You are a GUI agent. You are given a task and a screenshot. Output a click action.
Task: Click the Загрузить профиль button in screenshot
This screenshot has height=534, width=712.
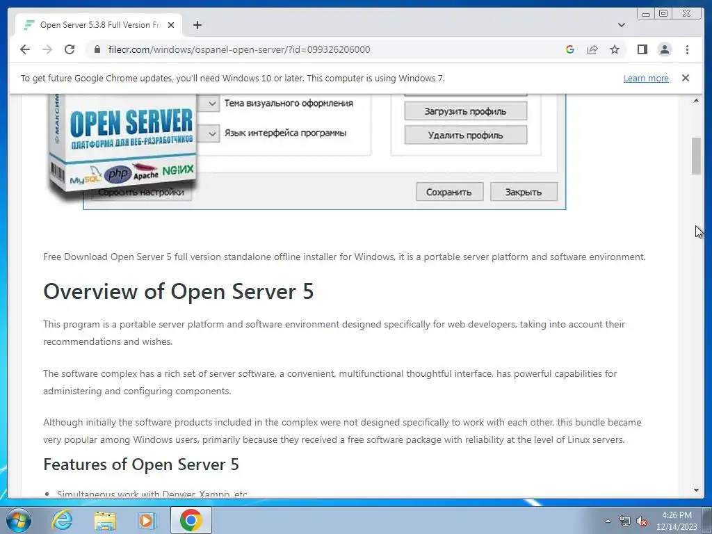click(465, 111)
